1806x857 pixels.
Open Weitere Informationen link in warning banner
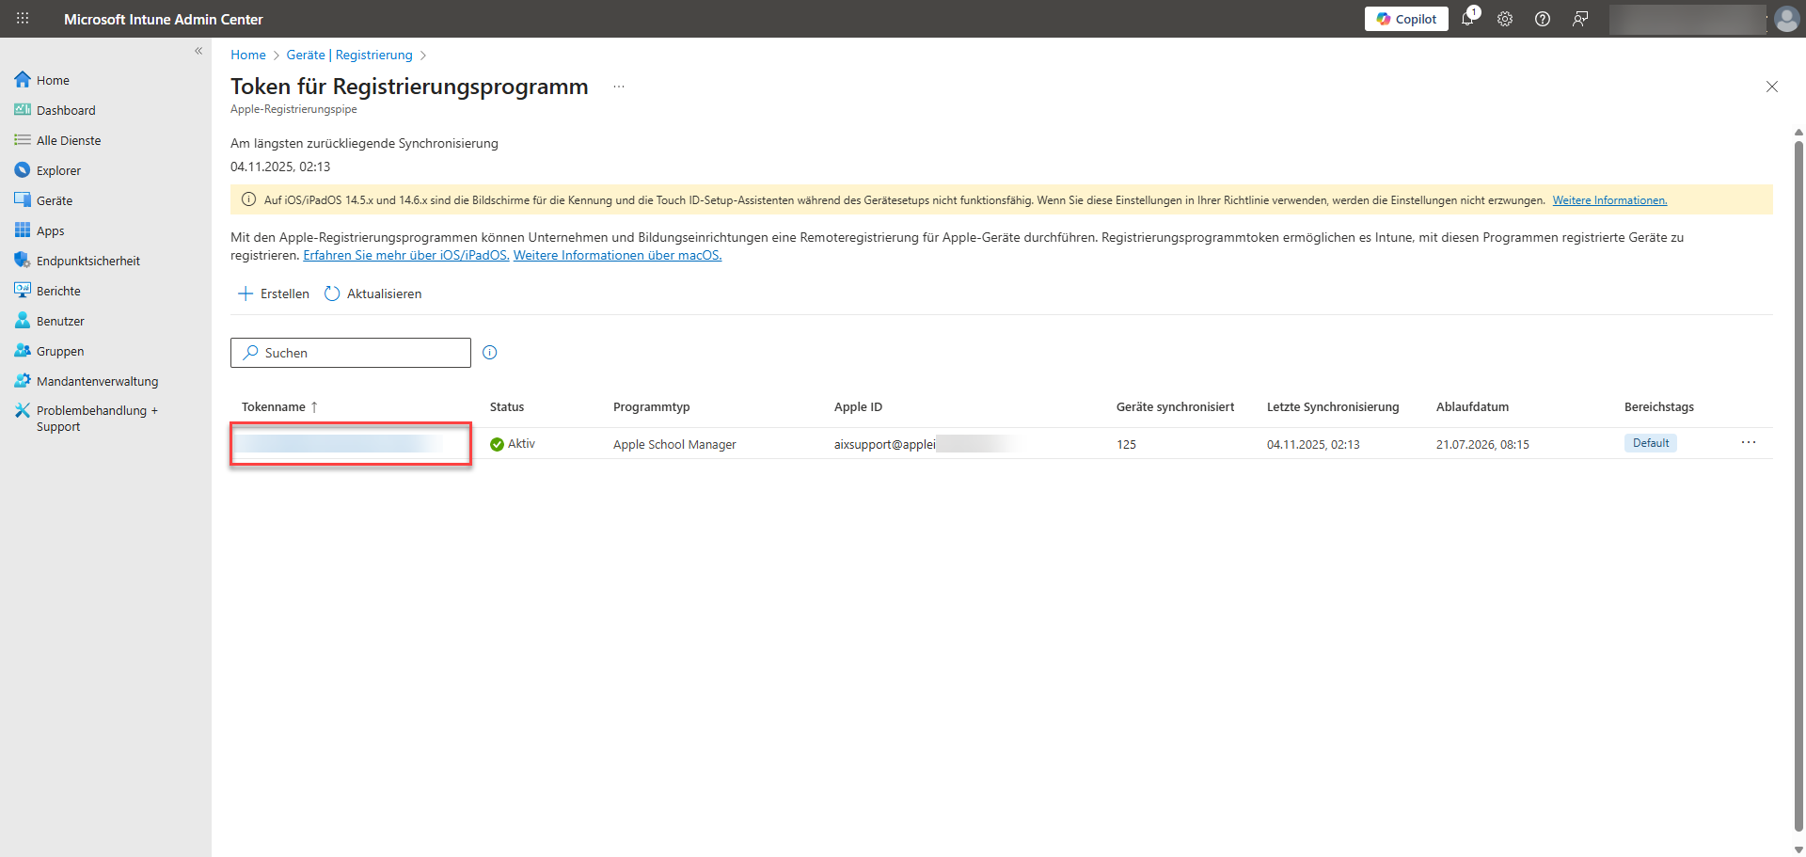(1608, 200)
